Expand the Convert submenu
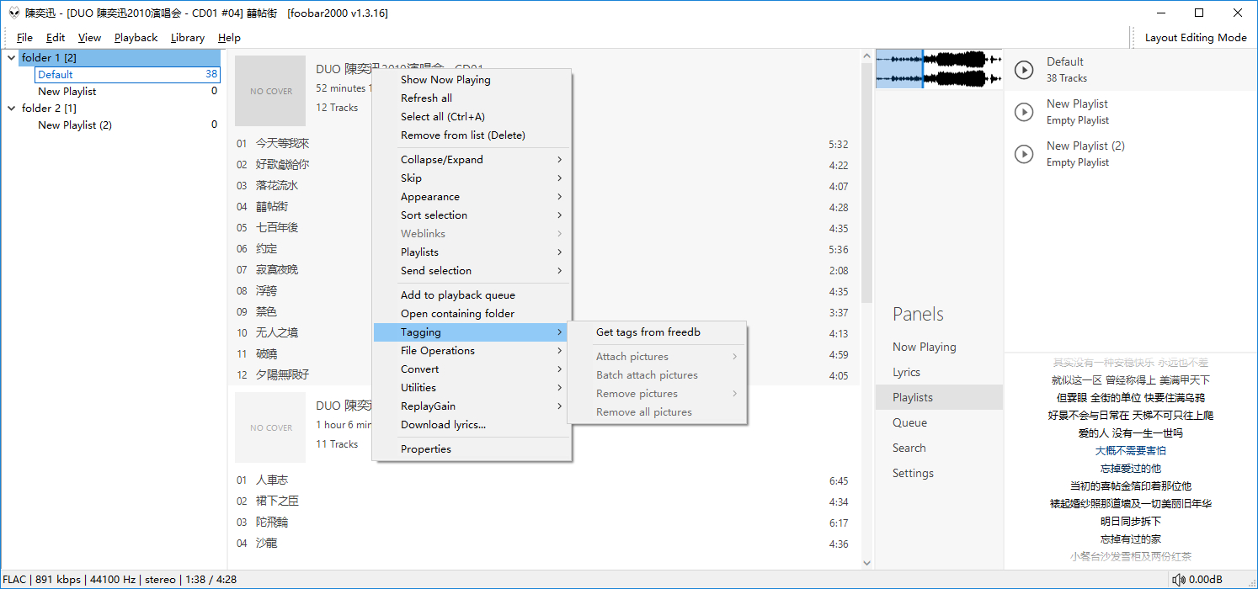The width and height of the screenshot is (1258, 589). tap(472, 369)
